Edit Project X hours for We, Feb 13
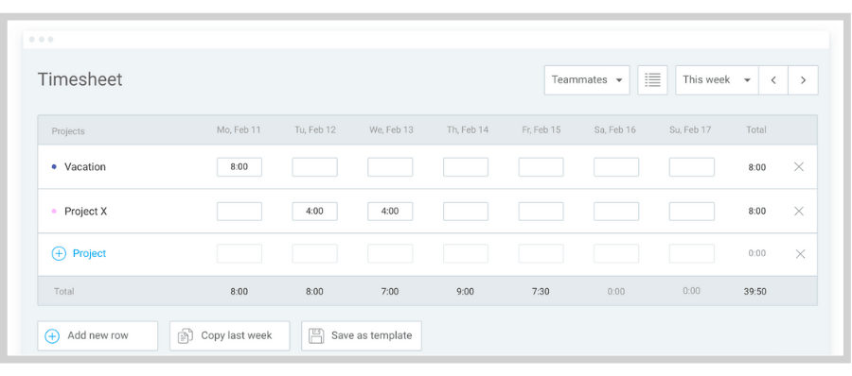This screenshot has height=376, width=852. pos(390,211)
